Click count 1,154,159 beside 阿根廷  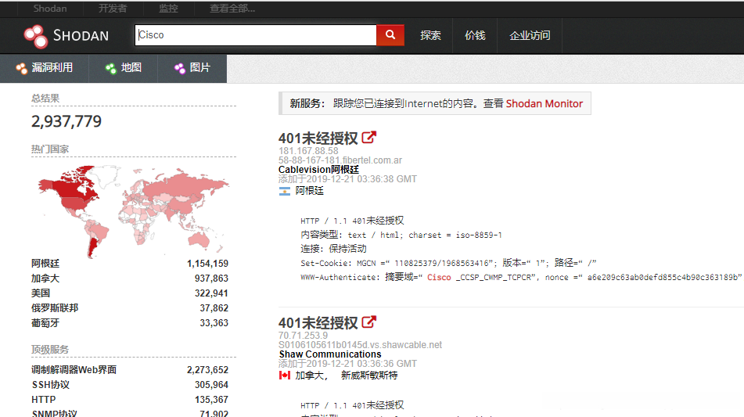point(207,264)
